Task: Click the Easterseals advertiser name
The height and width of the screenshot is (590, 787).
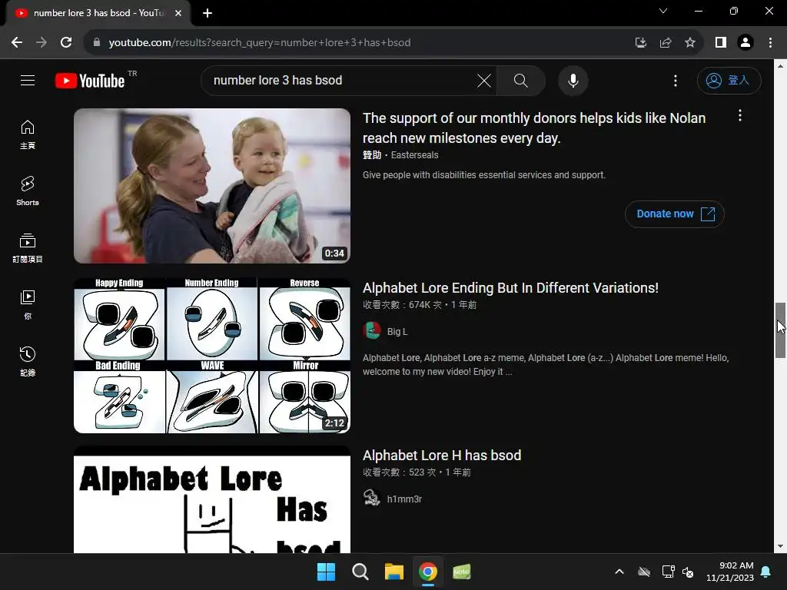Action: coord(414,155)
